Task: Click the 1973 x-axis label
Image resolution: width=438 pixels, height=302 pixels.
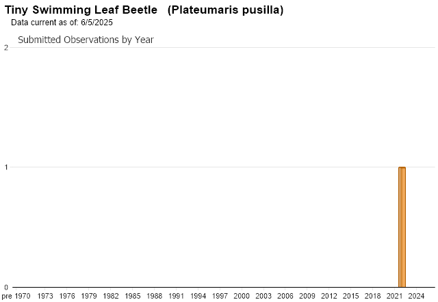Action: 45,296
